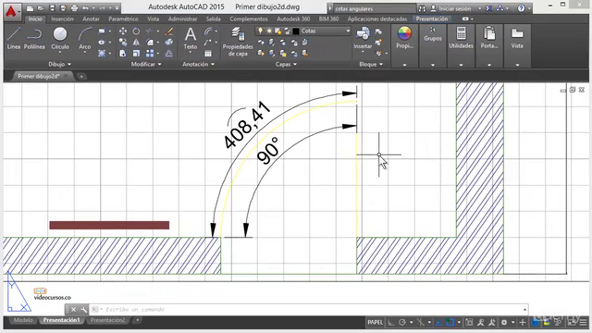This screenshot has height=333, width=592.
Task: Switch to the Anotar ribbon tab
Action: (91, 18)
